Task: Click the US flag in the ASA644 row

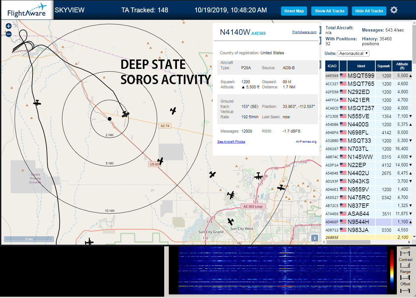Action: [x=343, y=214]
